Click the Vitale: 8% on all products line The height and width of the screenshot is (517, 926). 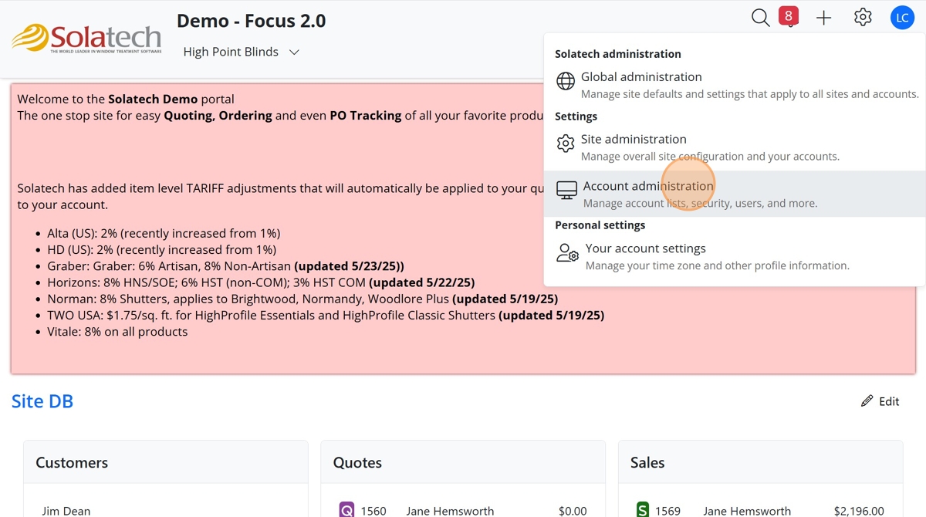pyautogui.click(x=117, y=332)
